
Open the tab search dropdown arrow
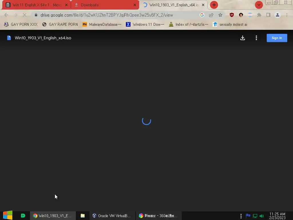(259, 5)
